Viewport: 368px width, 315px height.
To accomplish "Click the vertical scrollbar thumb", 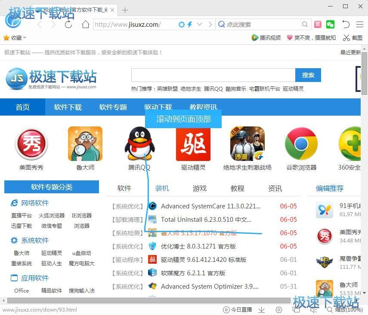I will 364,73.
